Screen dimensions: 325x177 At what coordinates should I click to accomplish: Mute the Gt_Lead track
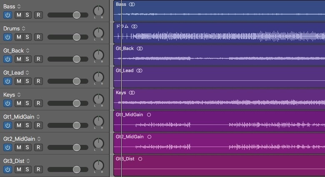pyautogui.click(x=19, y=81)
